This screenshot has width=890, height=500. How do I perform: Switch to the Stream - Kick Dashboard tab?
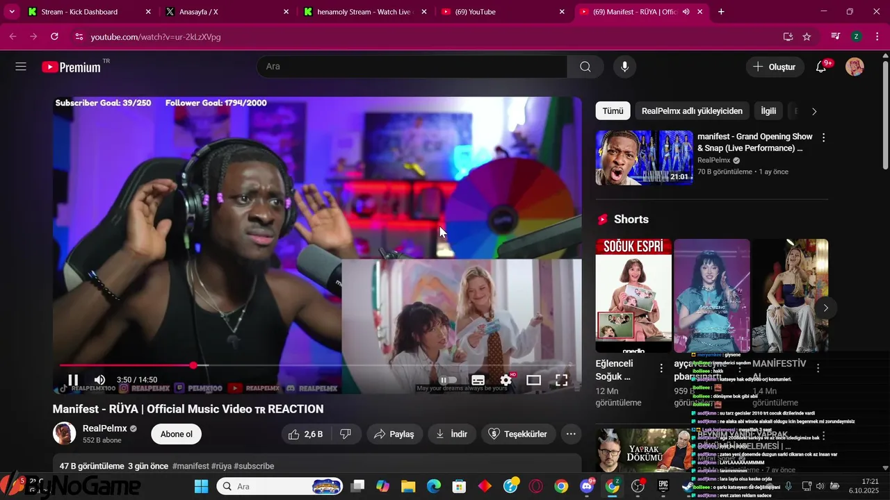(89, 12)
